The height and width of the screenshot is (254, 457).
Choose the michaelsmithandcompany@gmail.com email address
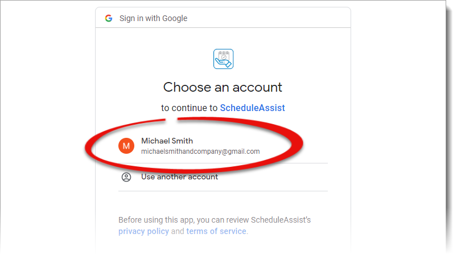pyautogui.click(x=200, y=151)
